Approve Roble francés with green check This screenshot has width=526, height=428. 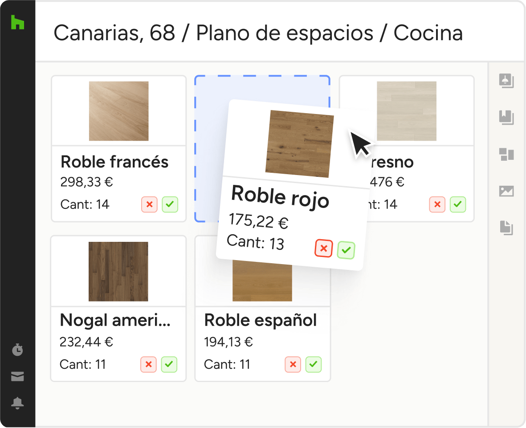[x=170, y=204]
